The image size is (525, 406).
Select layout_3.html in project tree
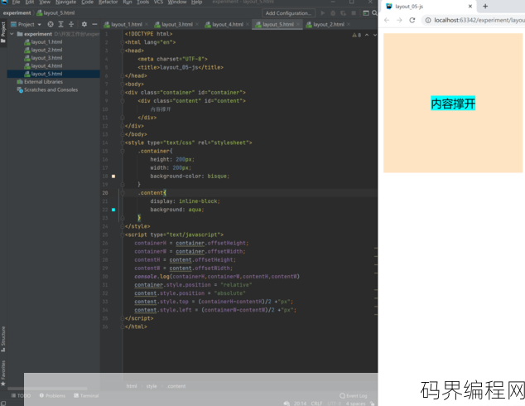tap(46, 58)
